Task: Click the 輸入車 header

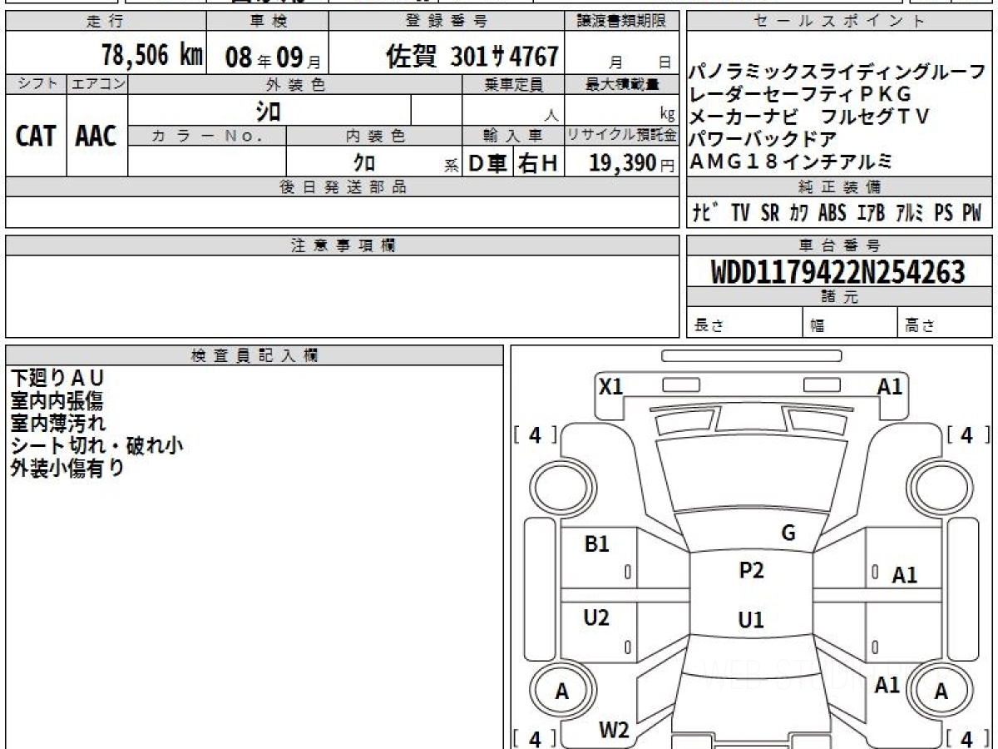Action: pos(514,136)
